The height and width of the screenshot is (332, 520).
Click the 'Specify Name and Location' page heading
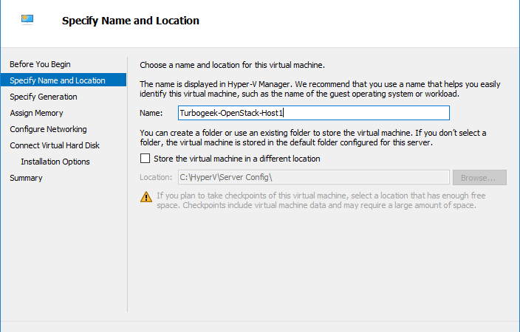coord(130,21)
